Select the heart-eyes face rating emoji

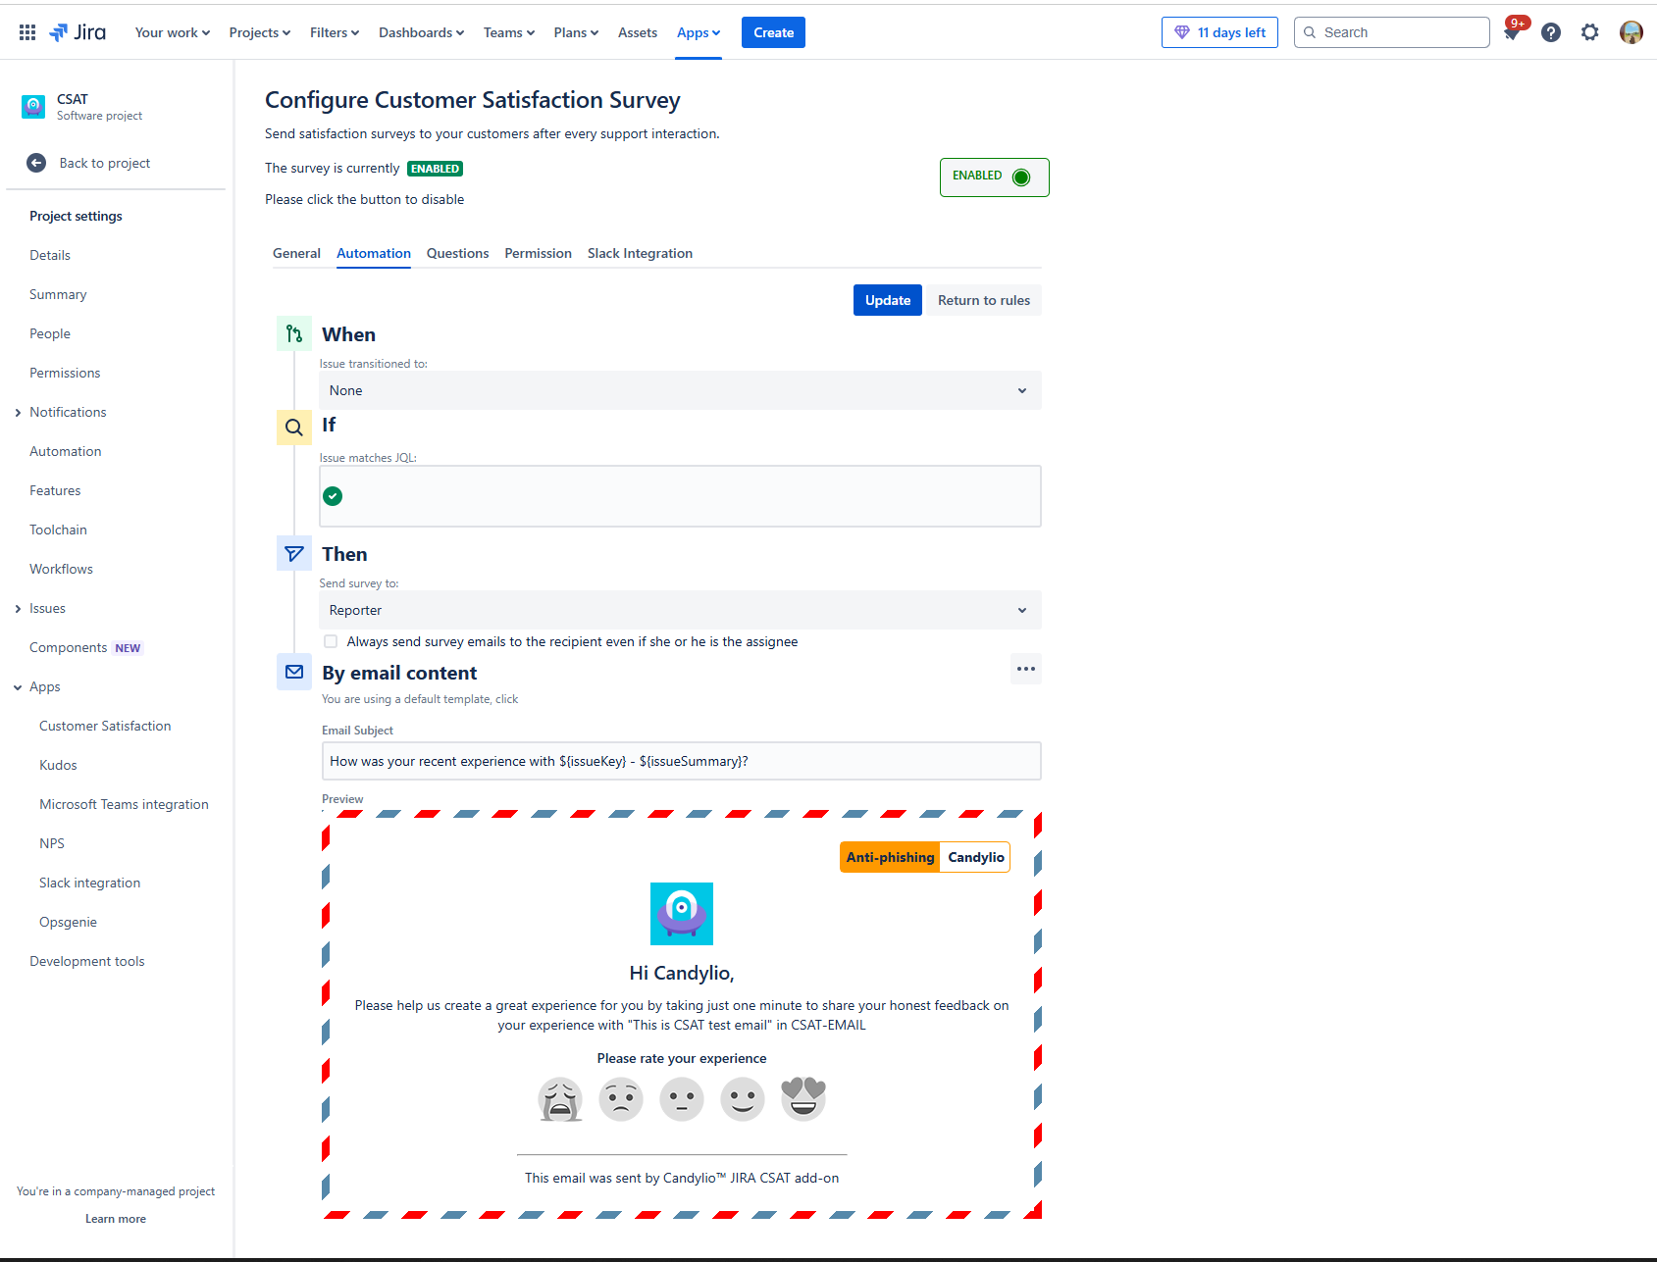pos(803,1099)
